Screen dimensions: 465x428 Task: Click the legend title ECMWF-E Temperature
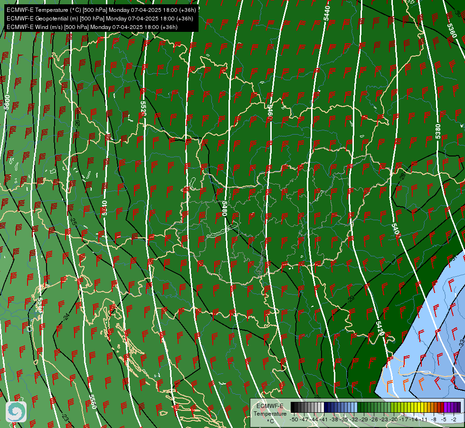[x=270, y=410]
